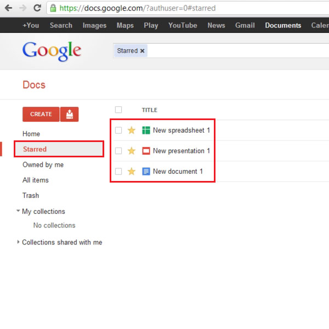The height and width of the screenshot is (329, 329).
Task: Remove the Starred filter chip with x
Action: point(142,51)
